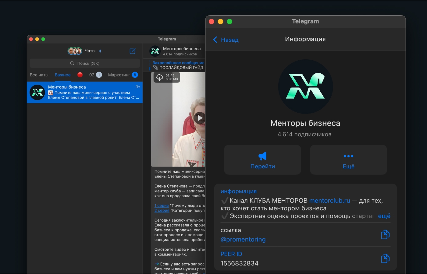Open the compose new message icon
Screen dimensions: 427x274
click(x=133, y=51)
